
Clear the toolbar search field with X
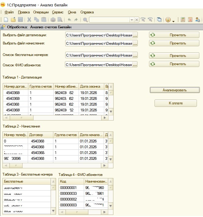pos(137,20)
